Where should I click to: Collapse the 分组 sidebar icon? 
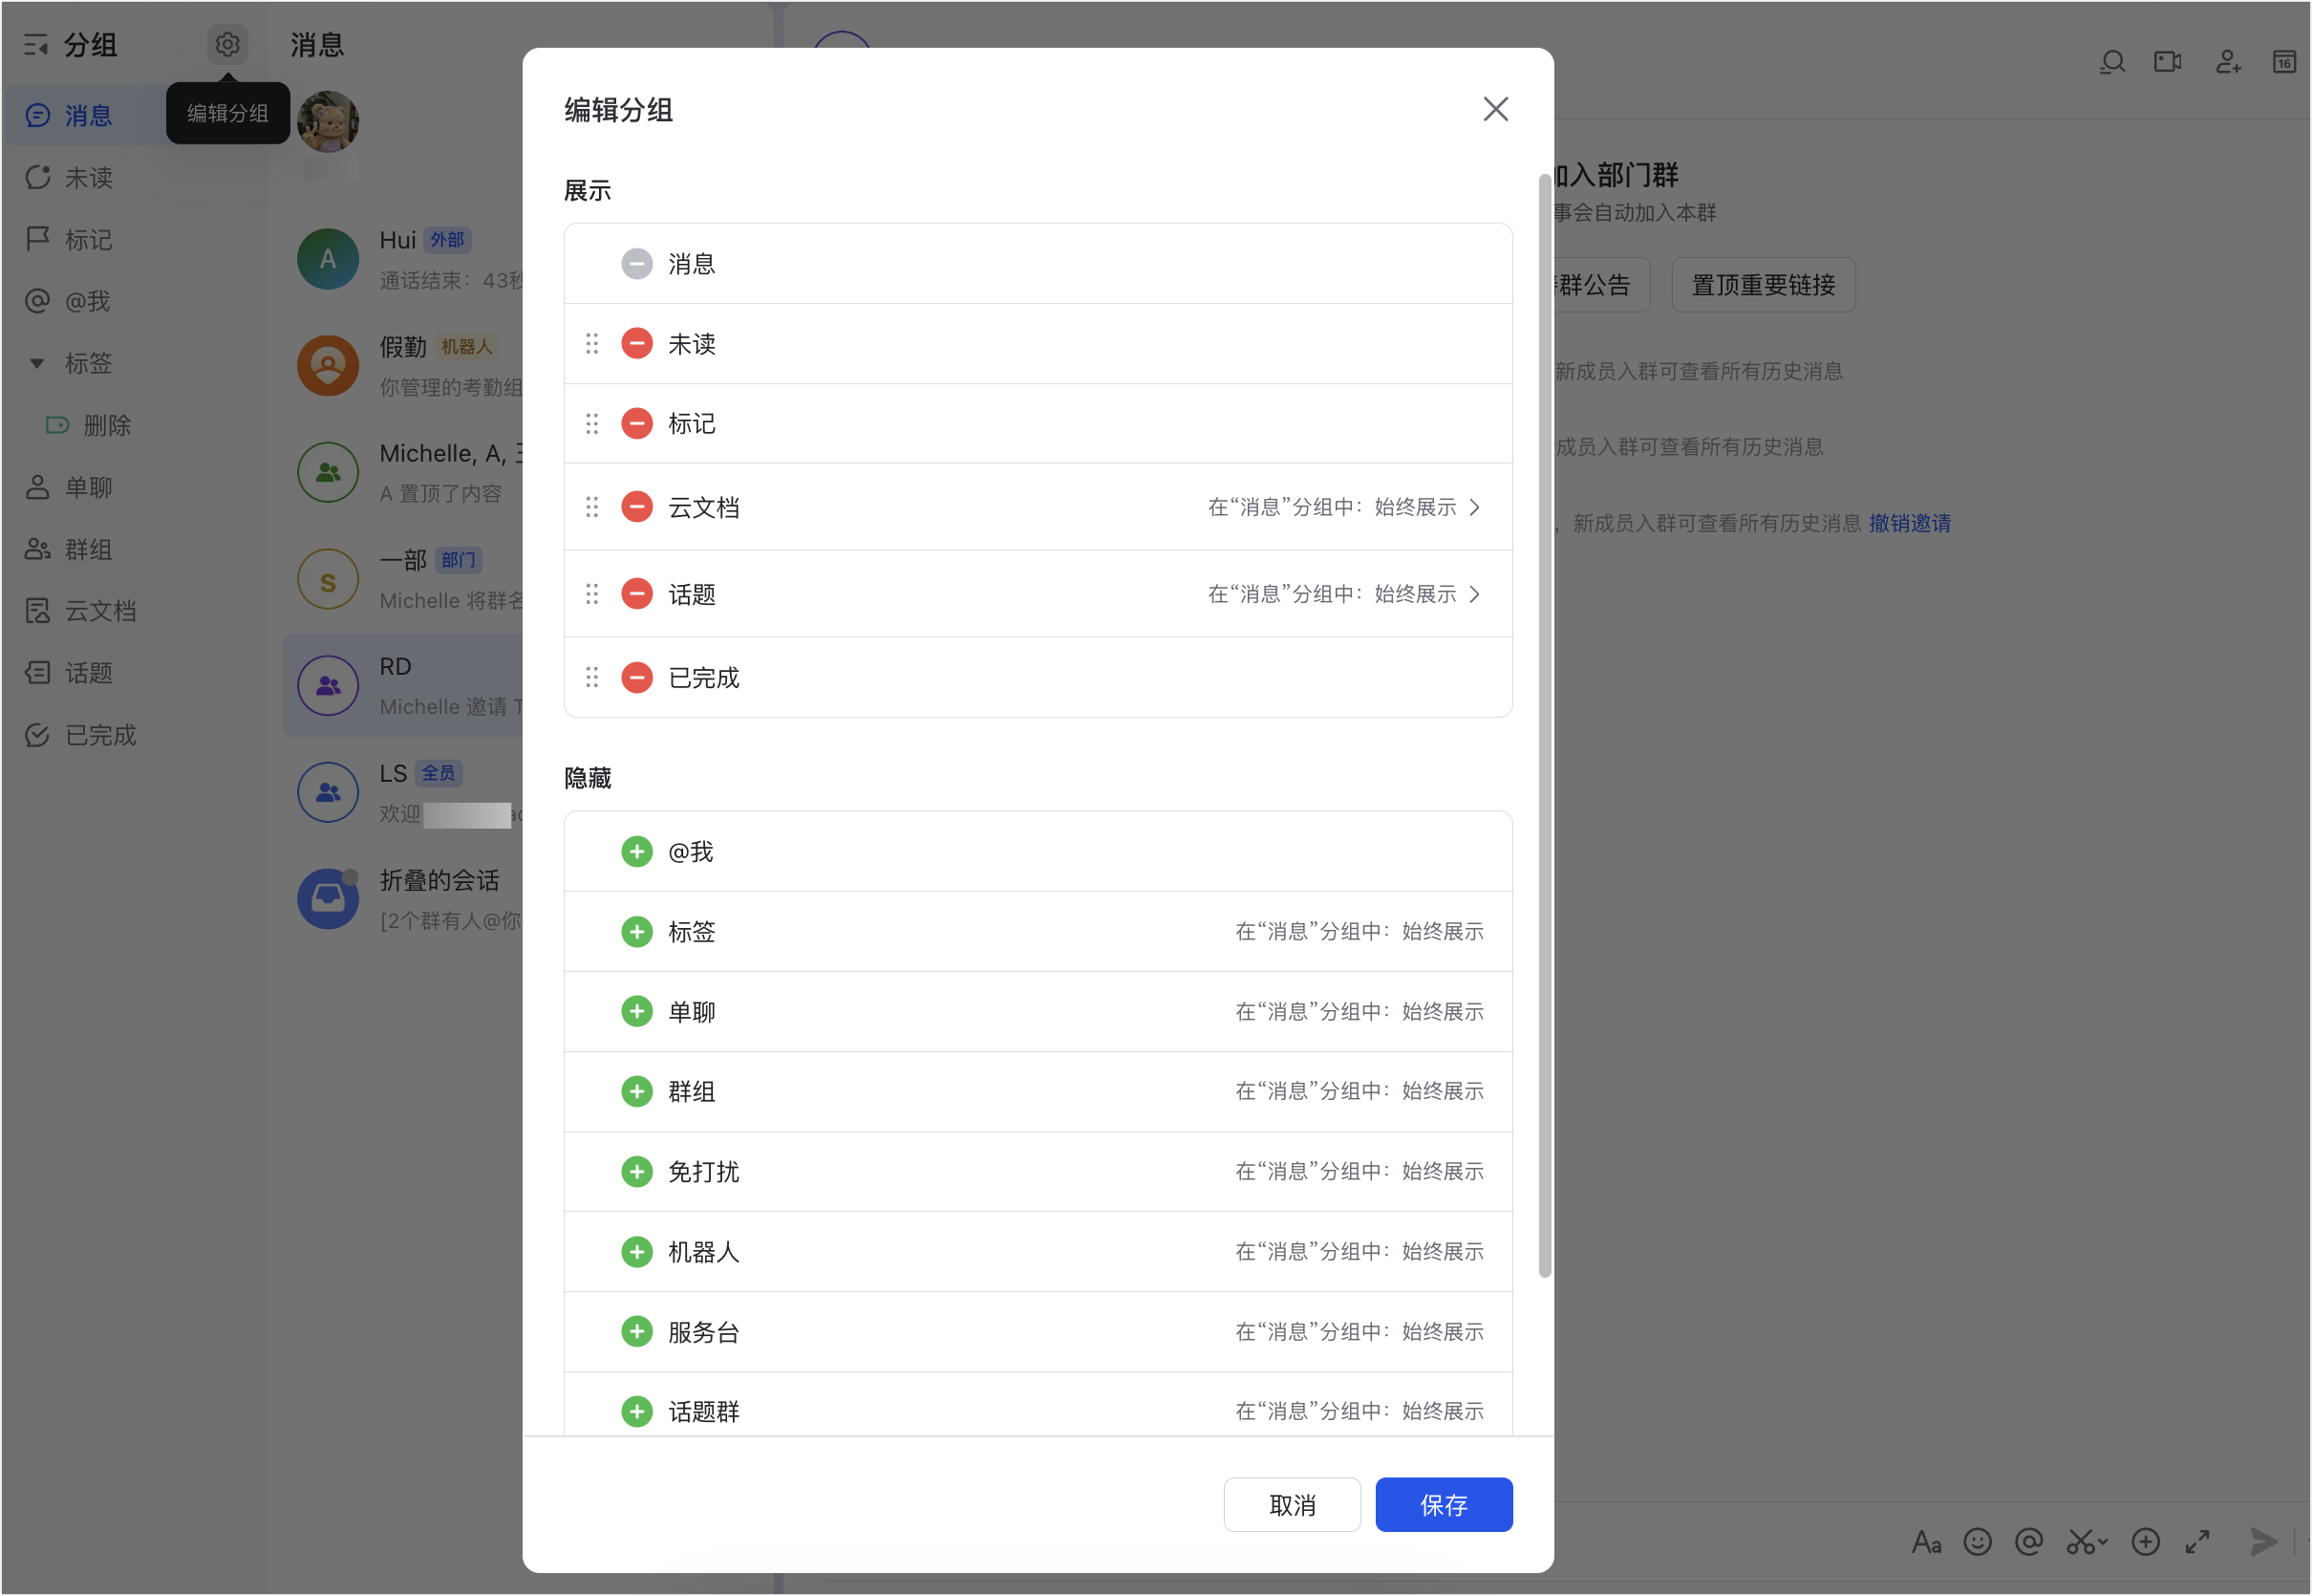36,45
